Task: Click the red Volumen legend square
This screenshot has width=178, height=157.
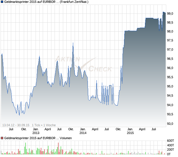Action: [2, 138]
